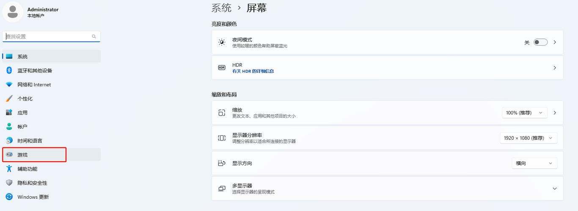
Task: Open the 横向 orientation dropdown
Action: [534, 163]
